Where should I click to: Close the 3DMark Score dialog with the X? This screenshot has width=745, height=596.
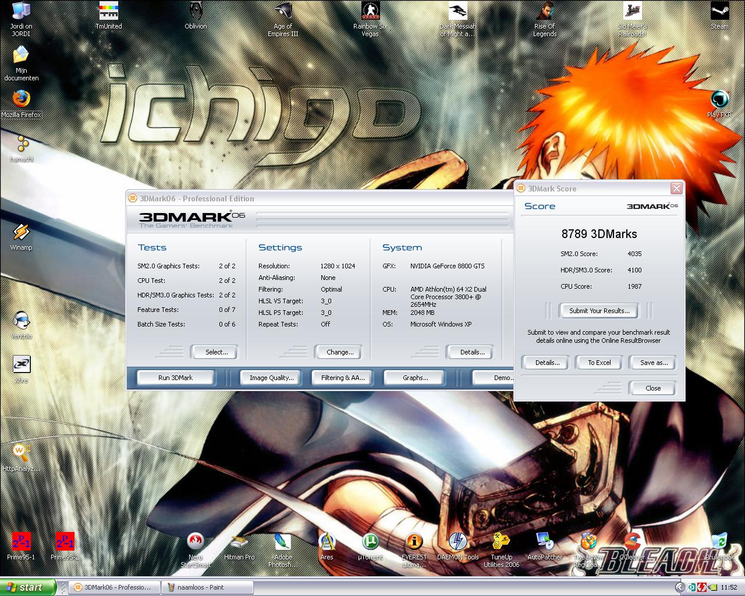(676, 189)
